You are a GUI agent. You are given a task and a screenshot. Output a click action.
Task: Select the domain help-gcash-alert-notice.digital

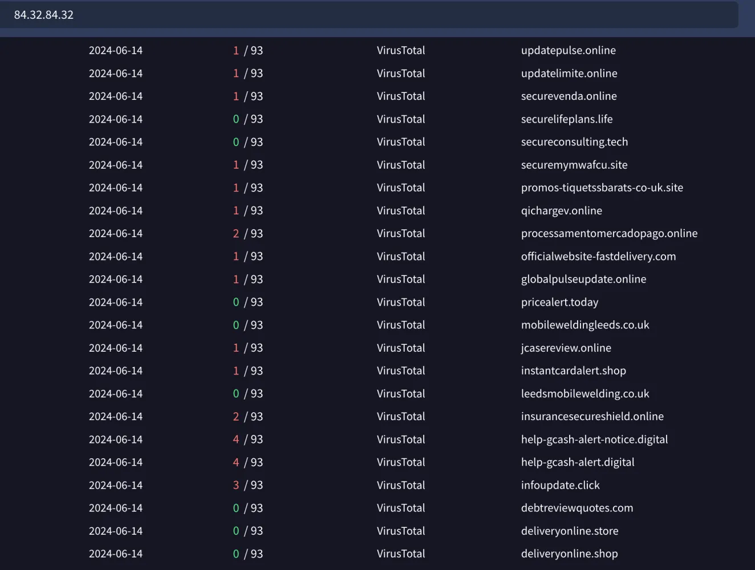click(x=595, y=439)
